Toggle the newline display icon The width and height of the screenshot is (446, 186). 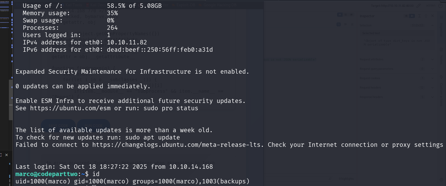coord(345,24)
